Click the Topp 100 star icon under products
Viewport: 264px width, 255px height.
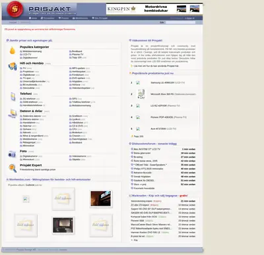[x=132, y=136]
